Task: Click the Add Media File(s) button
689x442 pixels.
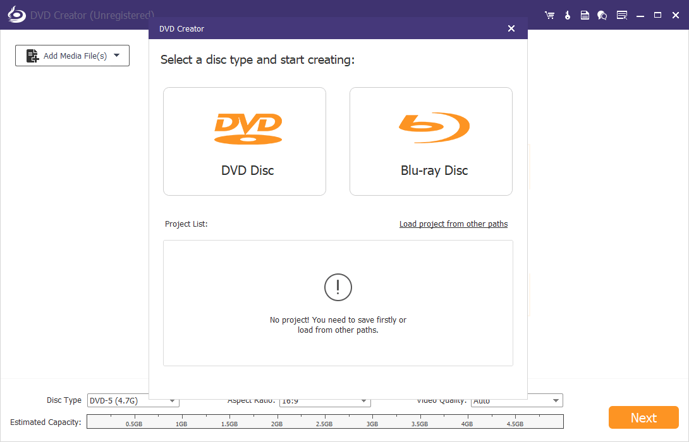Action: click(72, 56)
